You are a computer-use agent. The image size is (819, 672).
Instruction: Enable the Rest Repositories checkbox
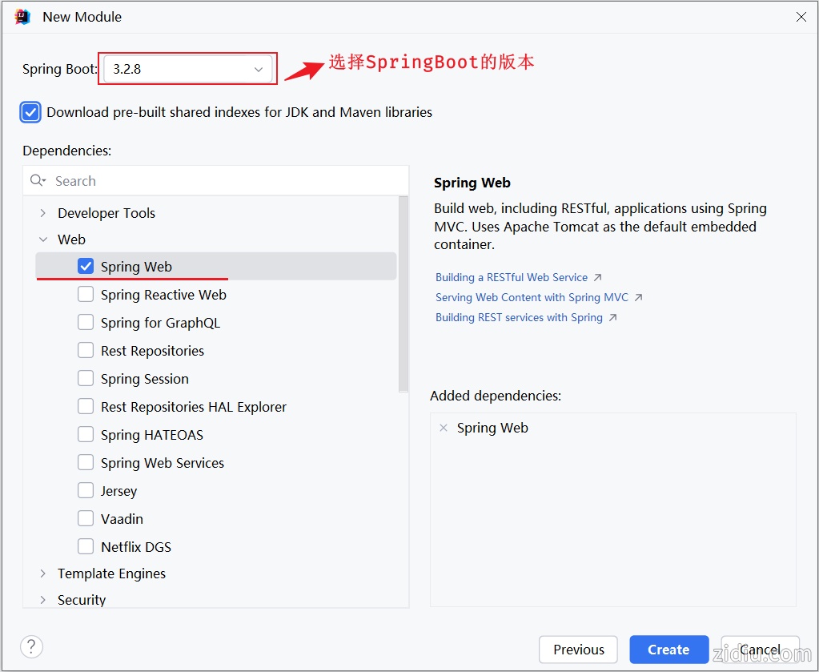(86, 350)
